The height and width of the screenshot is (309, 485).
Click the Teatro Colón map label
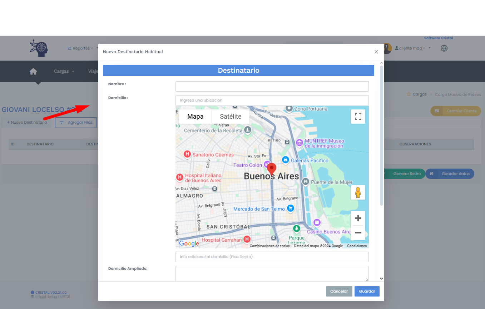pyautogui.click(x=248, y=165)
